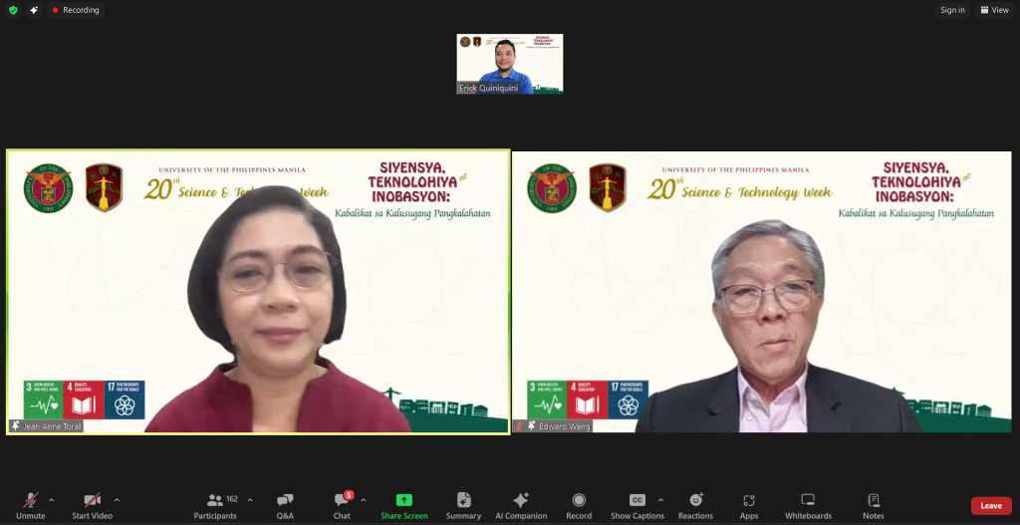Open the View layout menu
This screenshot has height=525, width=1020.
point(994,10)
